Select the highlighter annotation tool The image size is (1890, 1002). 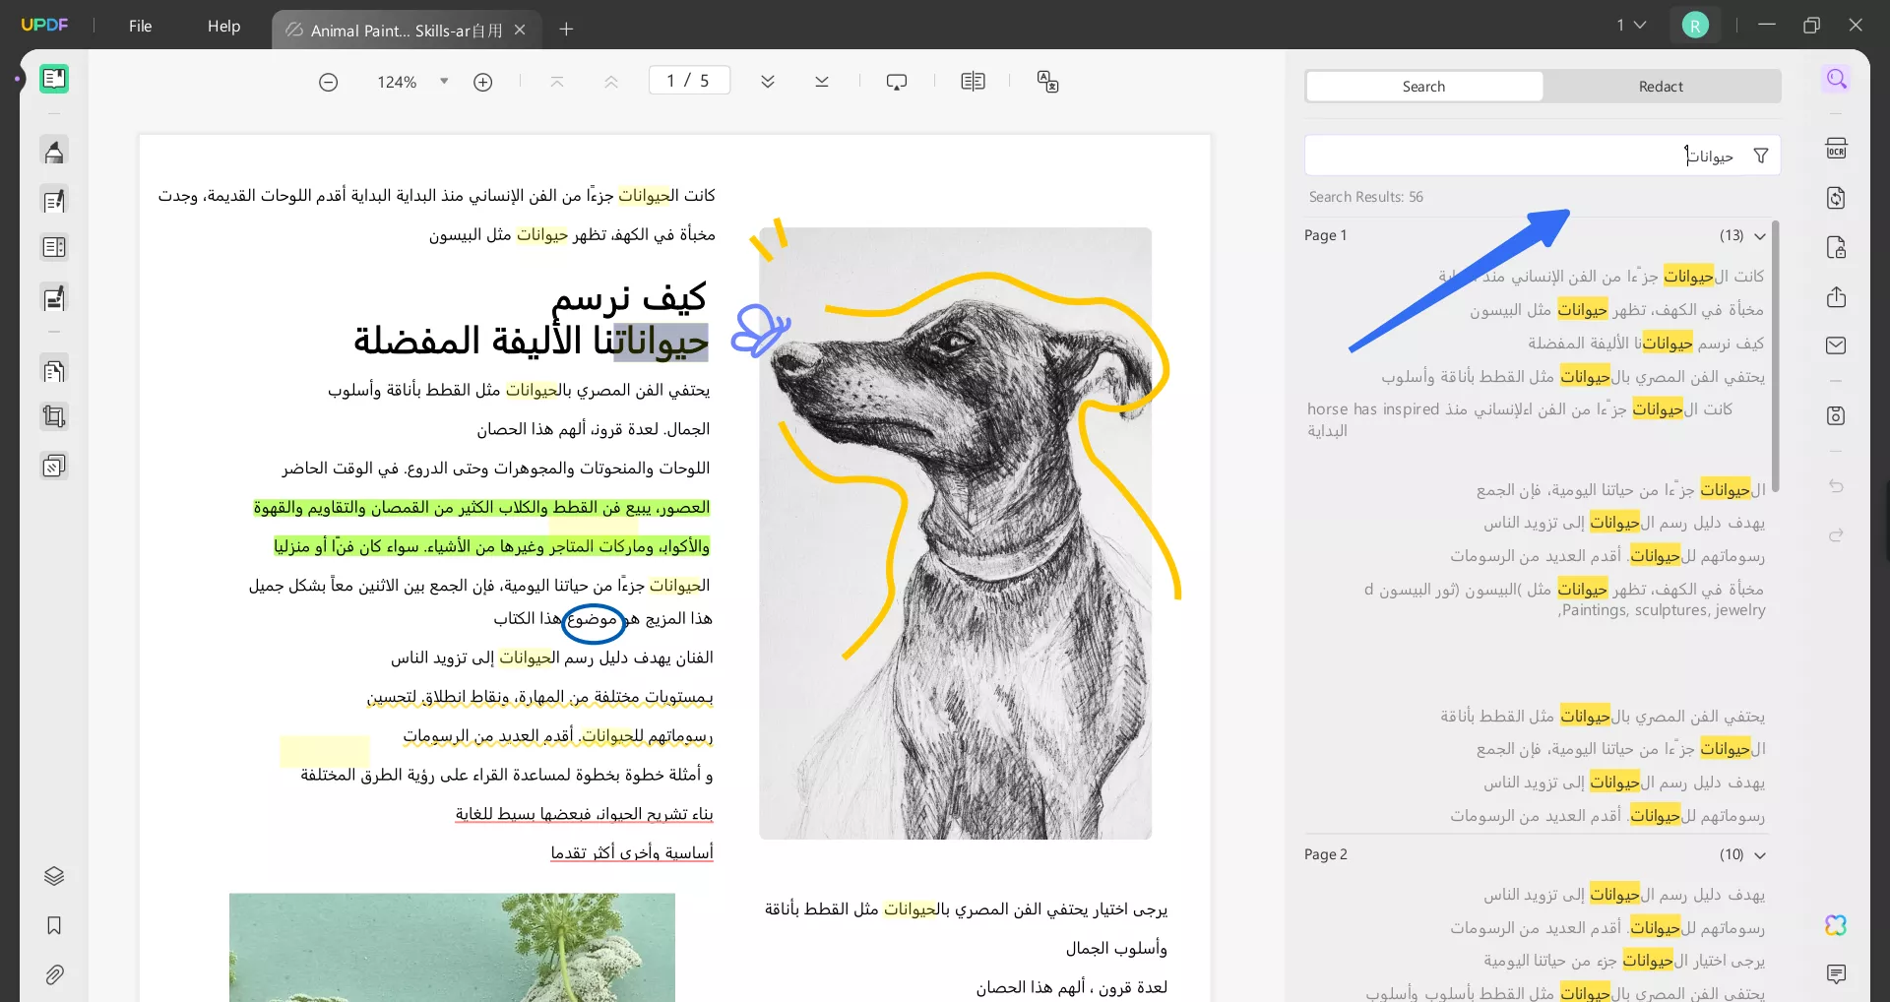(53, 151)
